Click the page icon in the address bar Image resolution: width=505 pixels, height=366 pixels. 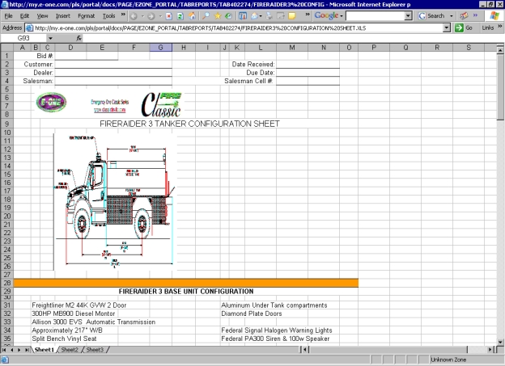tap(29, 28)
